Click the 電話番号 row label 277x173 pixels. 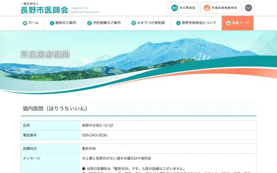30,135
